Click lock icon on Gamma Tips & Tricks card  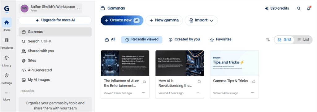tap(254, 81)
